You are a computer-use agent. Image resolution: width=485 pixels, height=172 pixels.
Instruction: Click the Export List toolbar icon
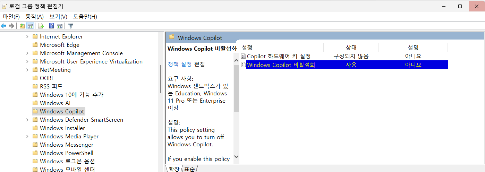click(41, 26)
